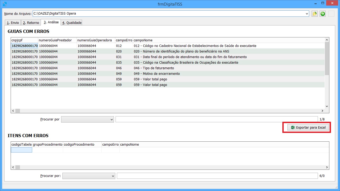Switch to the 2. Retorno tab

[31, 23]
